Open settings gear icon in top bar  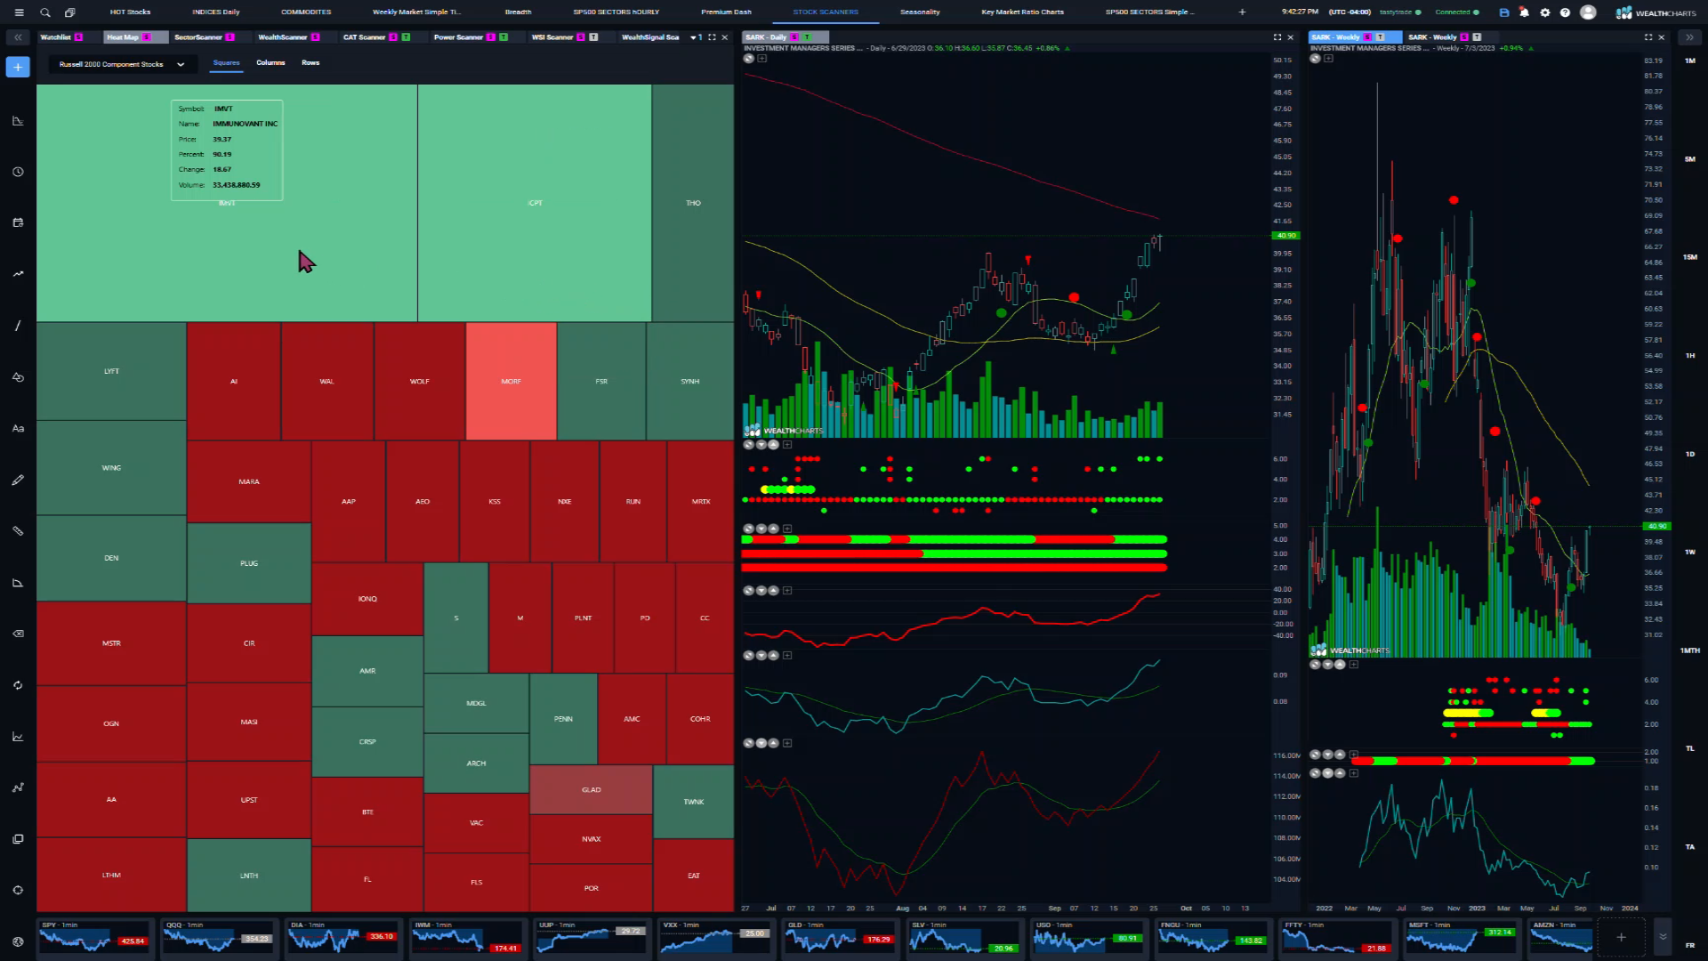tap(1545, 12)
